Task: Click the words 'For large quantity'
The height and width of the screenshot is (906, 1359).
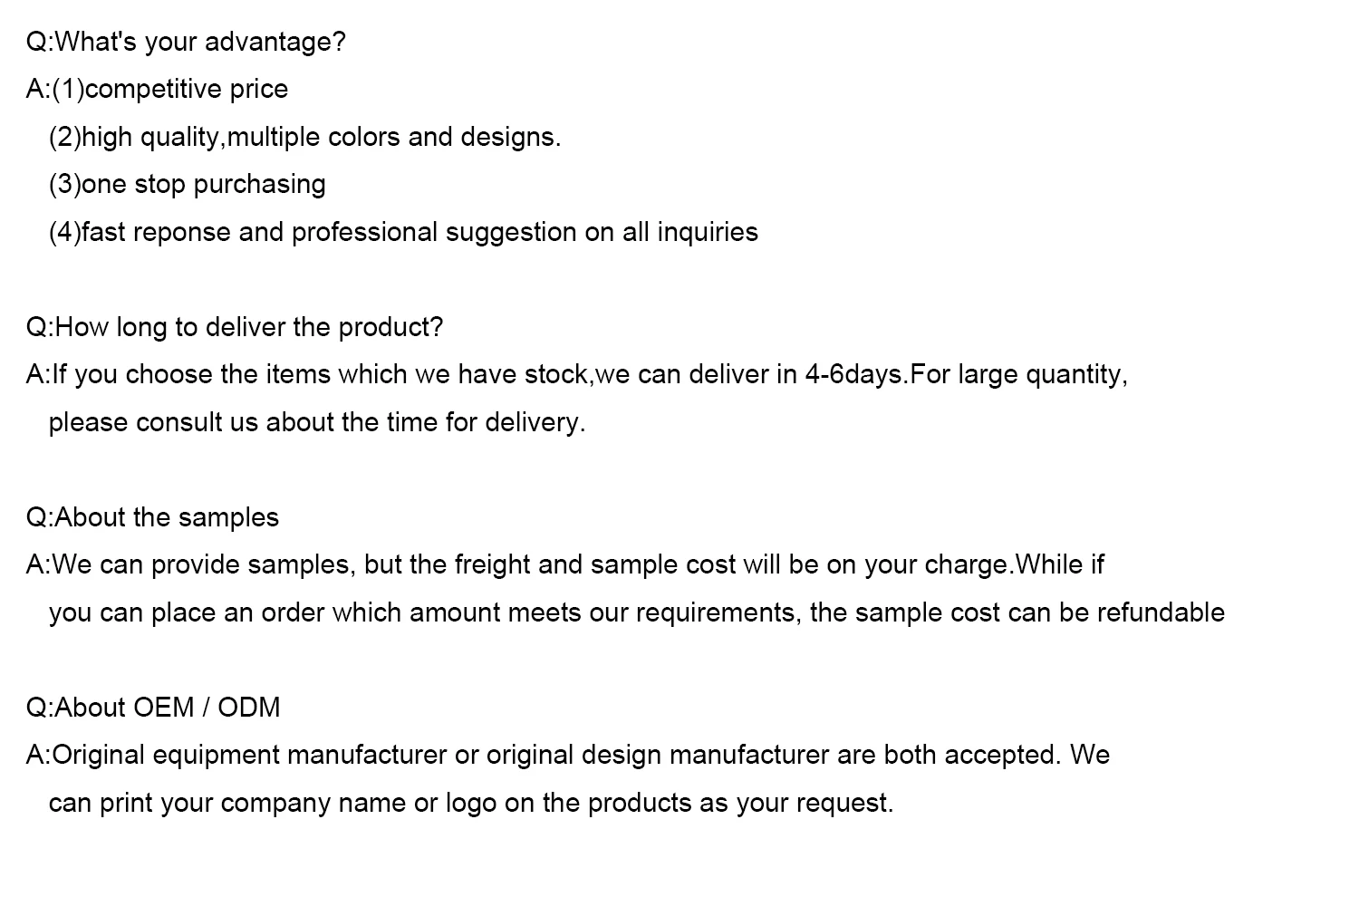Action: pos(1017,375)
